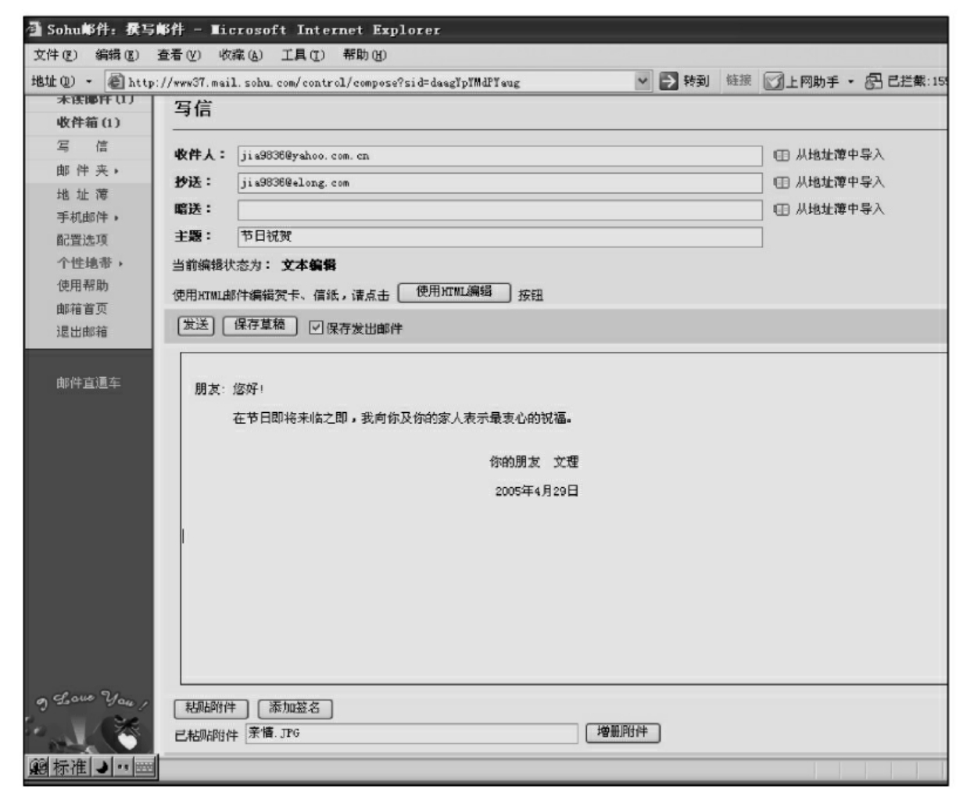Click the 使用HTML编辑 button
Image resolution: width=970 pixels, height=800 pixels.
click(454, 292)
